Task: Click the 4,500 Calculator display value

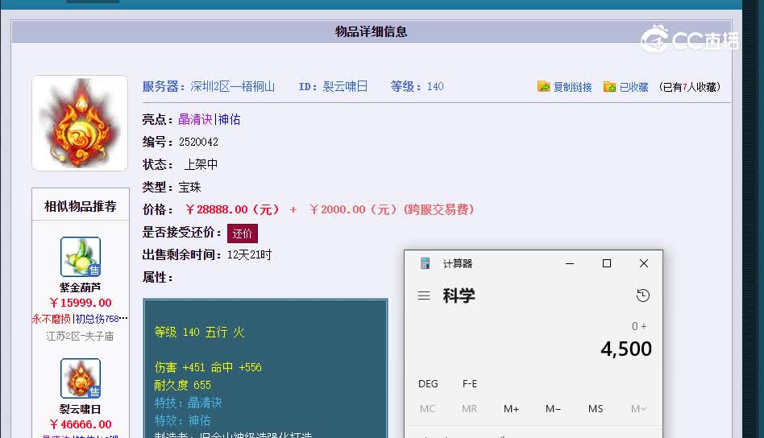Action: (x=626, y=349)
